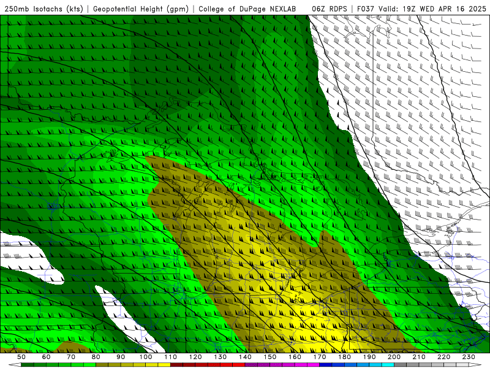Click the '130' colorbar label
The width and height of the screenshot is (490, 368).
221,357
